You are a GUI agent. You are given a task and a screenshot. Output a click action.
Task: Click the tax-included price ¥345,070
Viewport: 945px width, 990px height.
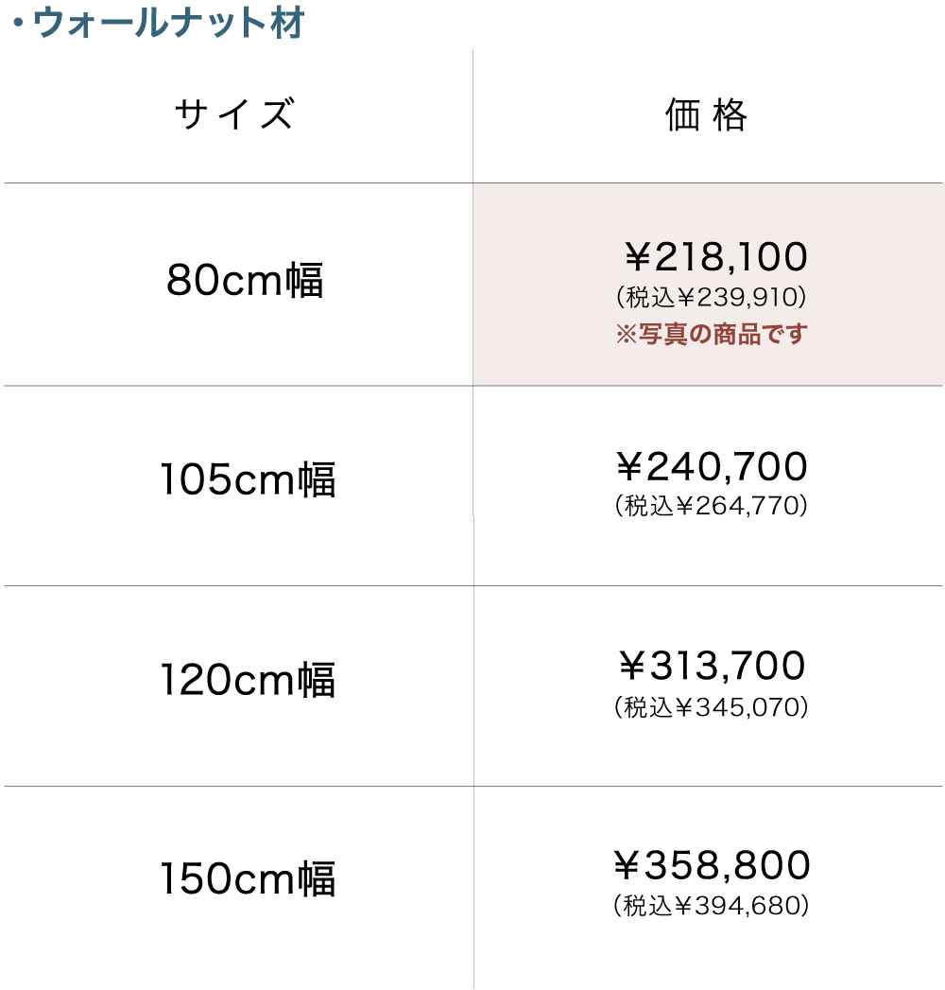[x=711, y=706]
